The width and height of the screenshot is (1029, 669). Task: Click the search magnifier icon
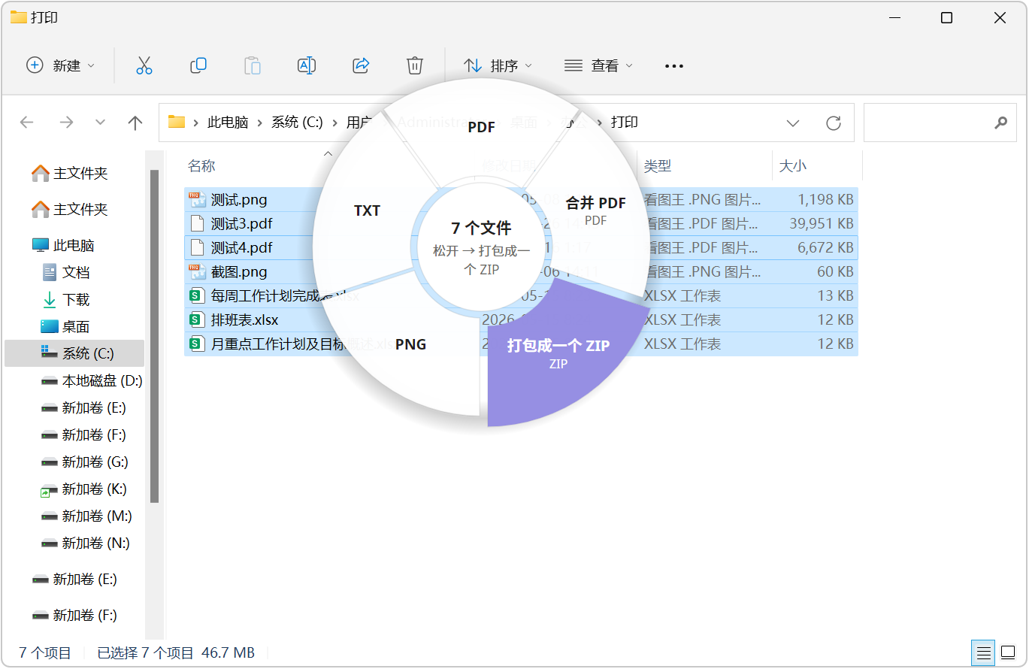click(x=1000, y=123)
